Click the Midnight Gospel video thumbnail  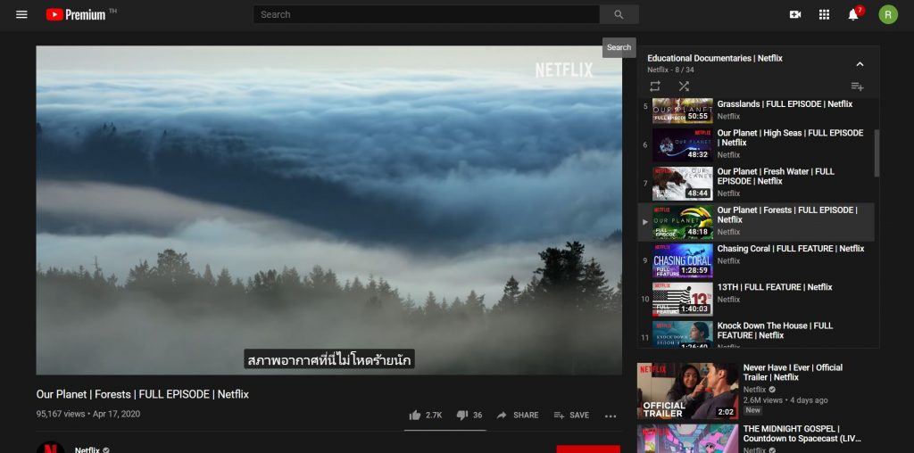tap(688, 439)
